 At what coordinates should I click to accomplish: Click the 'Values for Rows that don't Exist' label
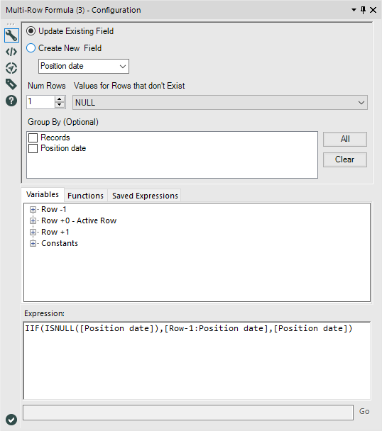coord(129,86)
